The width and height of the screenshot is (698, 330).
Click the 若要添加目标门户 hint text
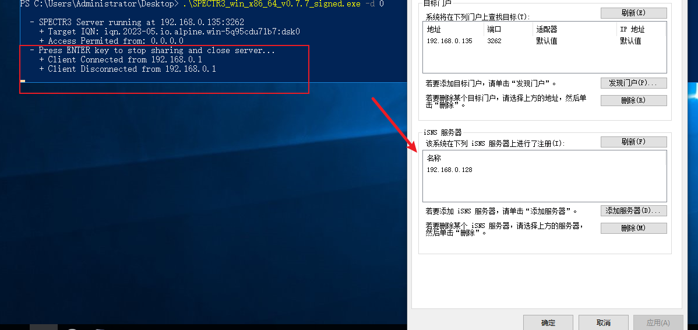pos(491,83)
